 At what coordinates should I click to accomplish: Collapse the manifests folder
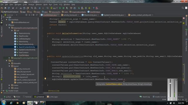coord(6,20)
